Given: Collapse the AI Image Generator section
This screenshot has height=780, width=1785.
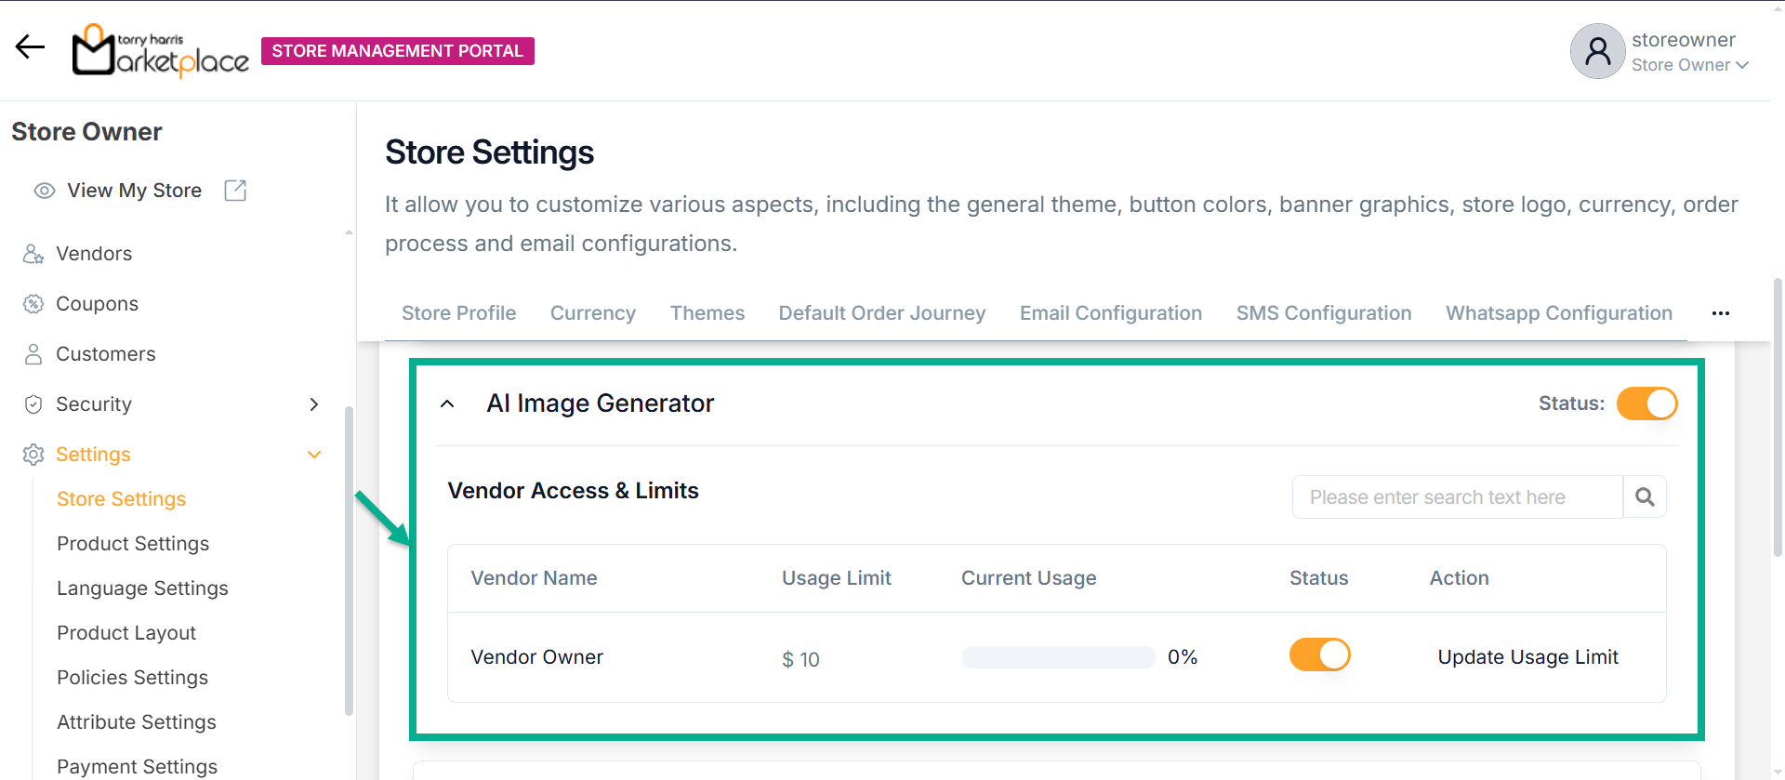Looking at the screenshot, I should [447, 403].
